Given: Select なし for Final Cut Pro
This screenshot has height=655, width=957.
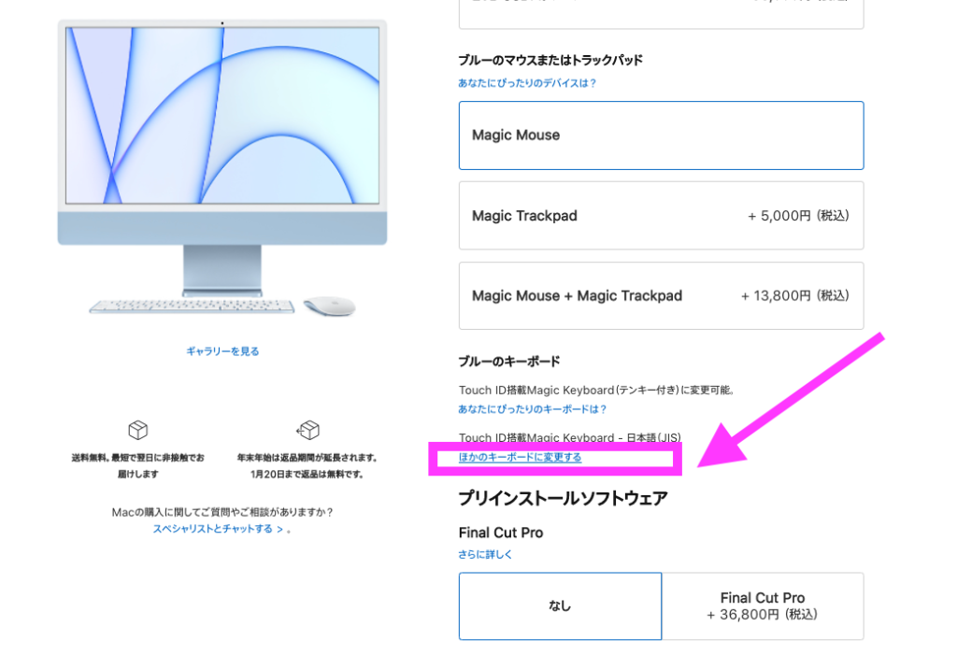Looking at the screenshot, I should click(x=561, y=606).
